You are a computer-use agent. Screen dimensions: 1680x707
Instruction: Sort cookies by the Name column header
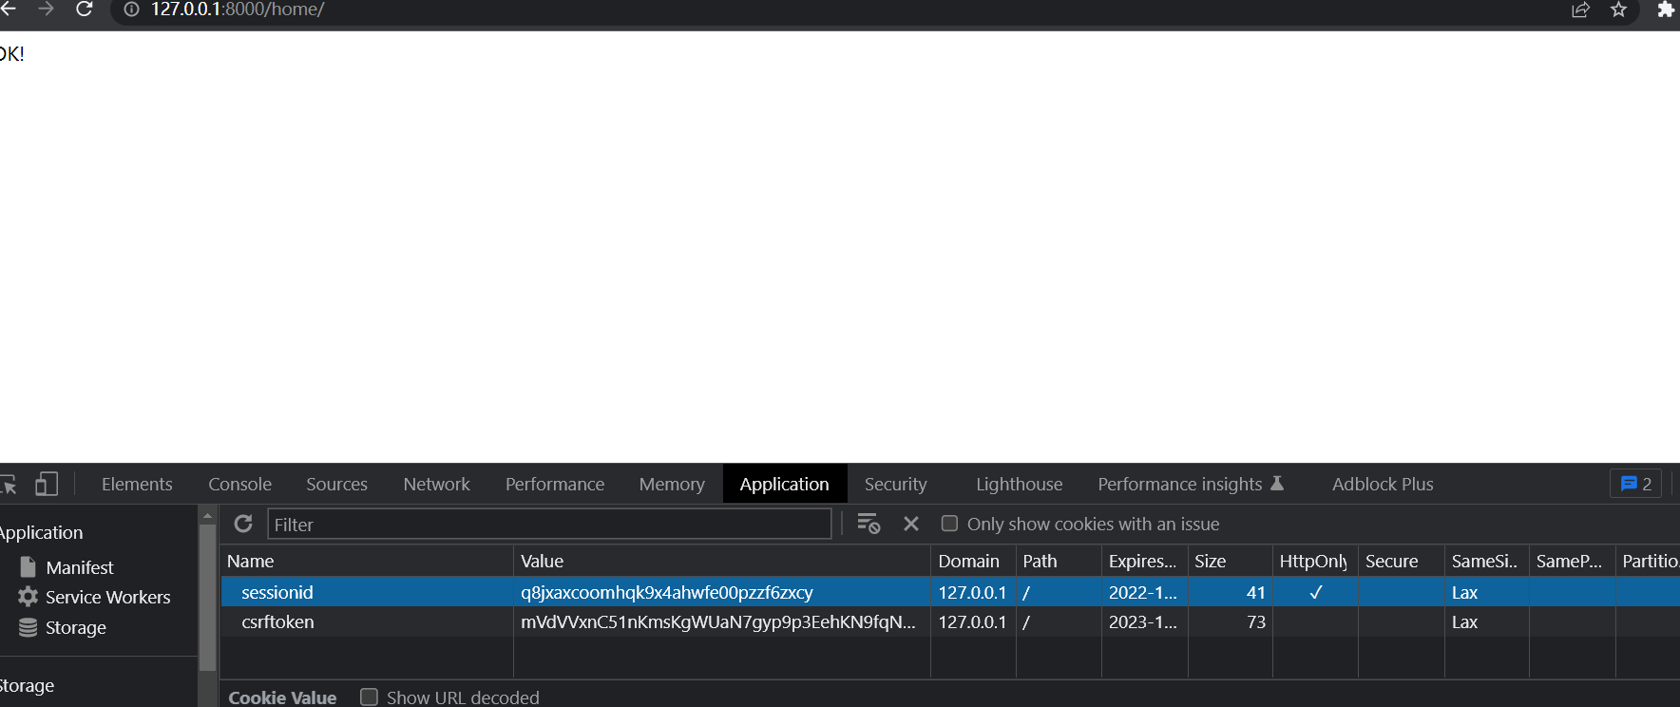[367, 561]
